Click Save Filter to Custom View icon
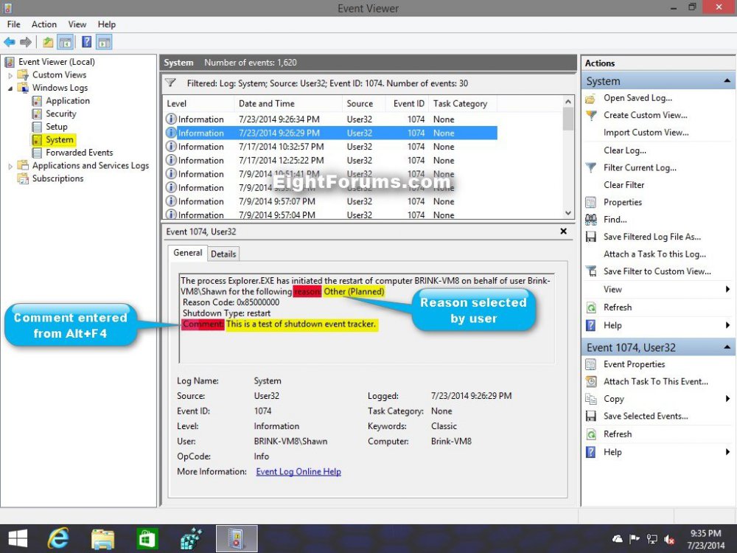737x553 pixels. point(591,271)
